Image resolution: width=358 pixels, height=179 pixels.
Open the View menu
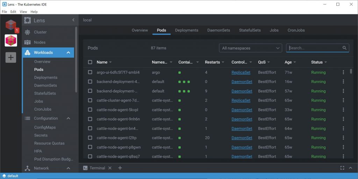(23, 12)
